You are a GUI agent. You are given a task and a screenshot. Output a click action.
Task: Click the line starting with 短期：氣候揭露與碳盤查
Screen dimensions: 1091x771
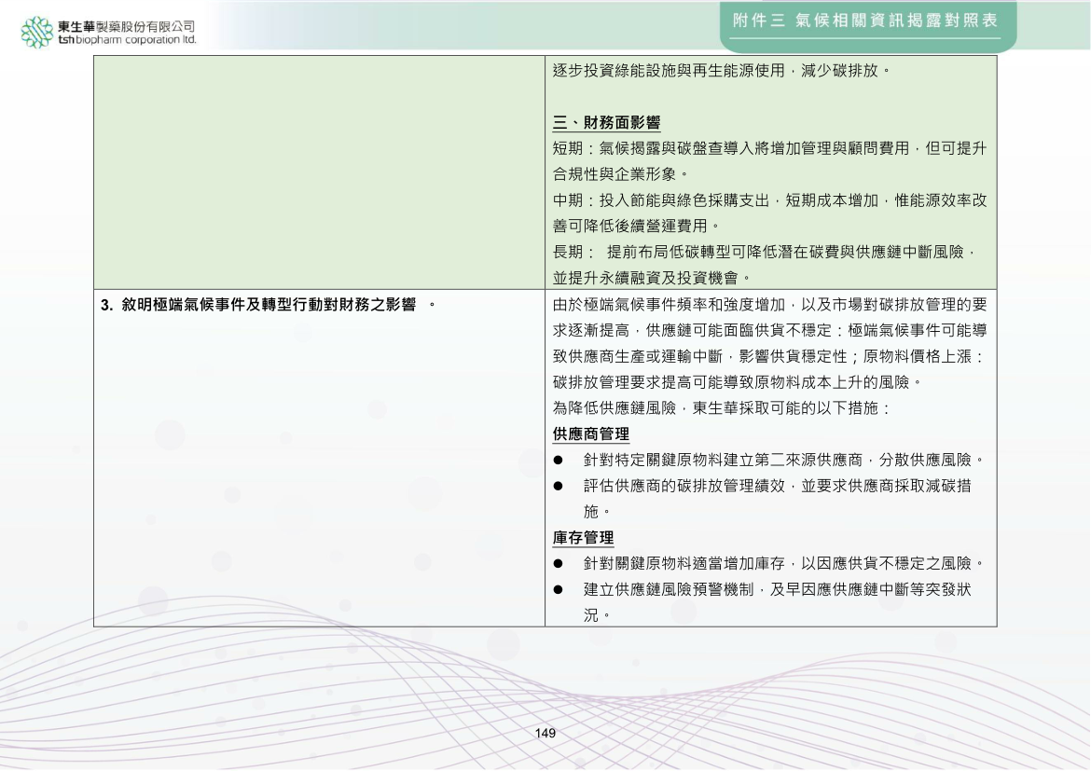(x=769, y=149)
